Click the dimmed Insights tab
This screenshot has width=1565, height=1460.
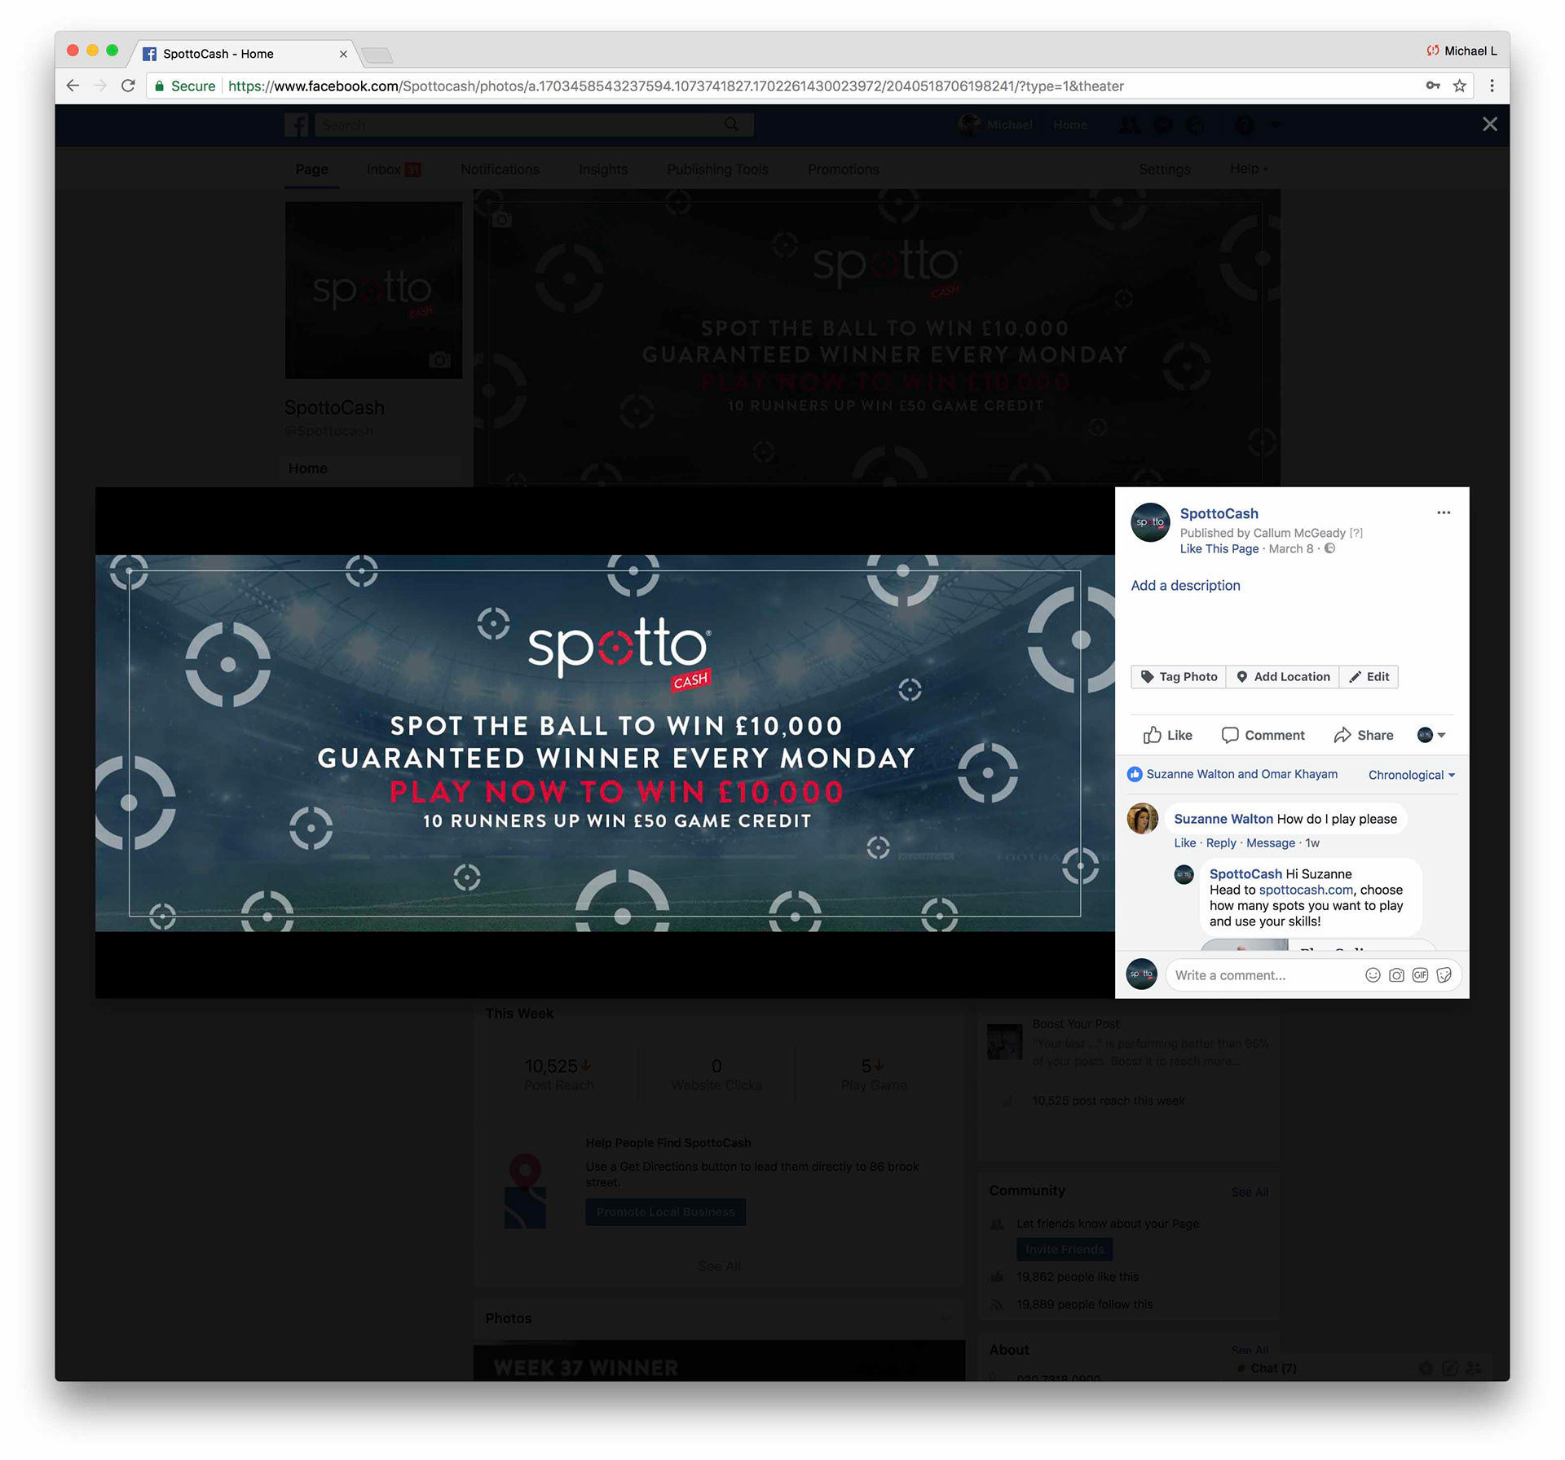tap(603, 169)
